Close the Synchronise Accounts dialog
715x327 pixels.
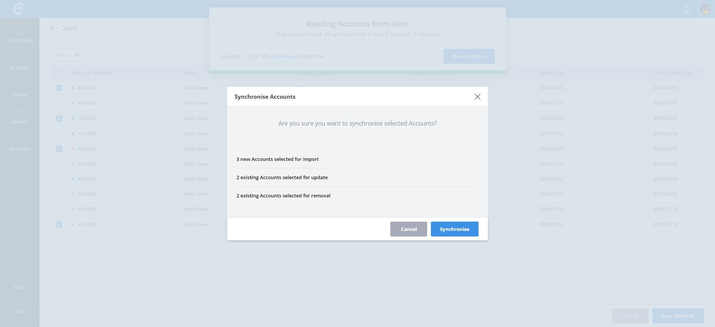(477, 97)
